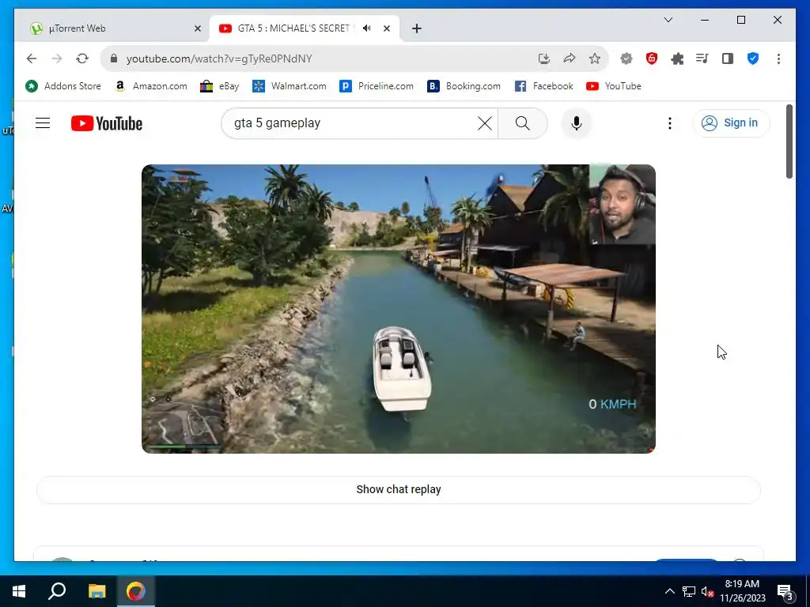Minimize the browser window

(x=705, y=20)
